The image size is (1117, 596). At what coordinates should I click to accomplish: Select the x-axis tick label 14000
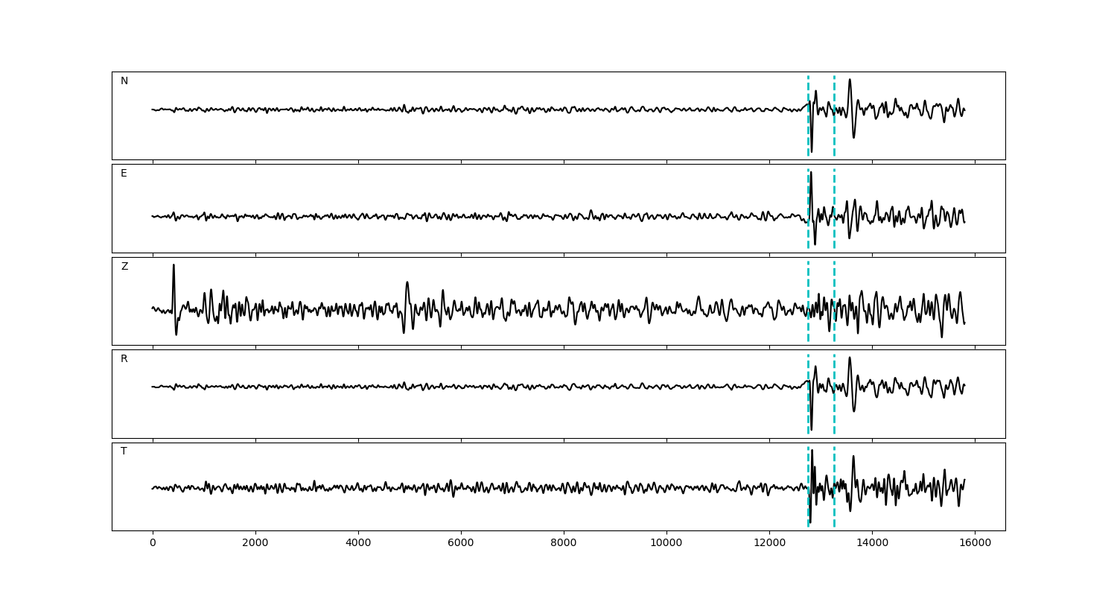[872, 543]
